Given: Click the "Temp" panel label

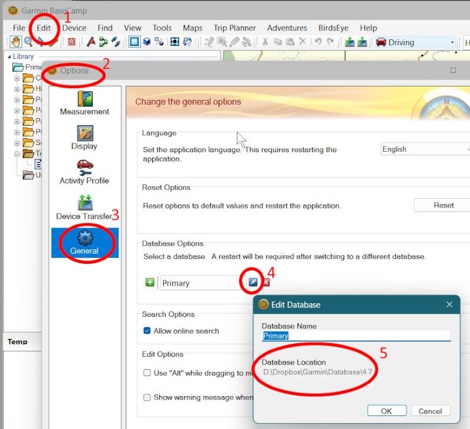Looking at the screenshot, I should pos(18,341).
